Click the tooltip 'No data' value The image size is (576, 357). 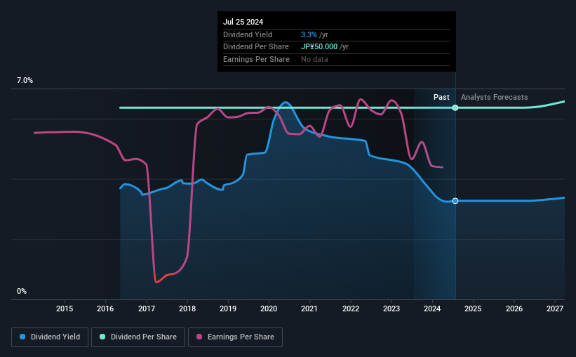(314, 59)
